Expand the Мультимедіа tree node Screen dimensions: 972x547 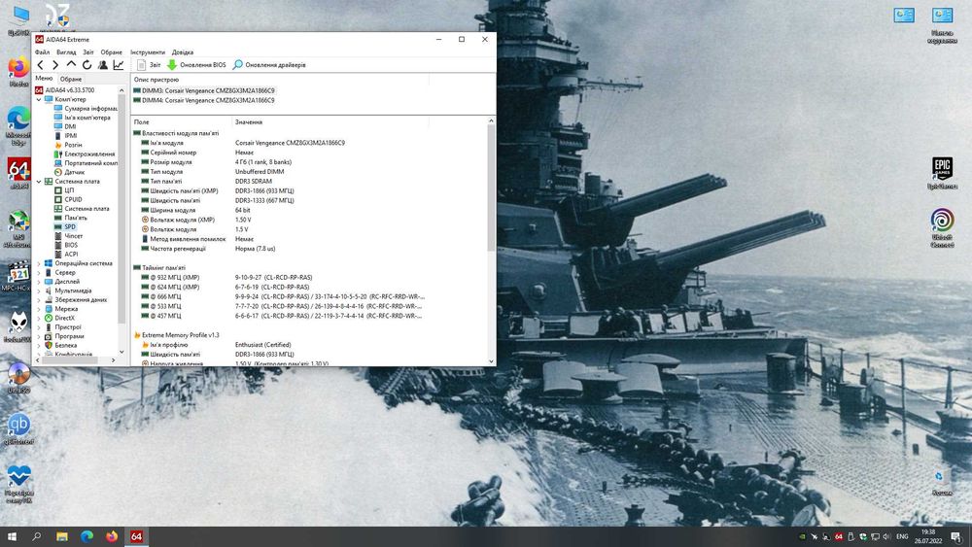[x=39, y=291]
